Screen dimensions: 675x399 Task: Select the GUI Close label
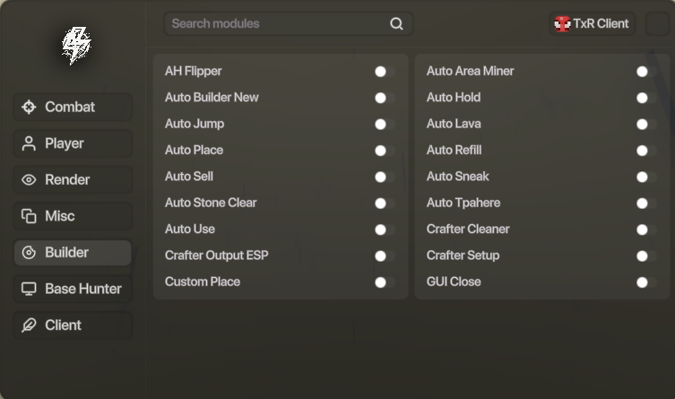[x=454, y=282]
